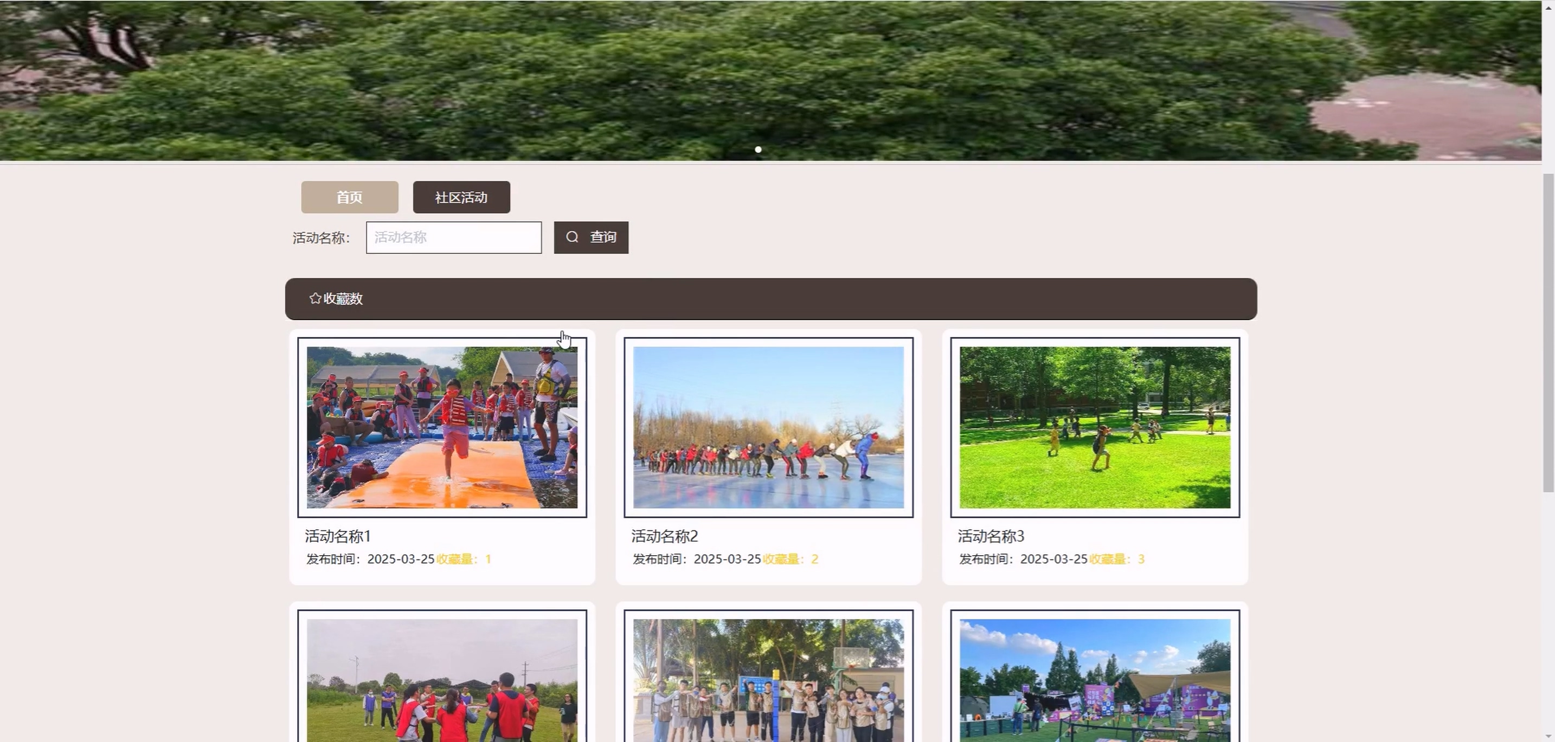
Task: Open the 首页 tab
Action: (350, 197)
